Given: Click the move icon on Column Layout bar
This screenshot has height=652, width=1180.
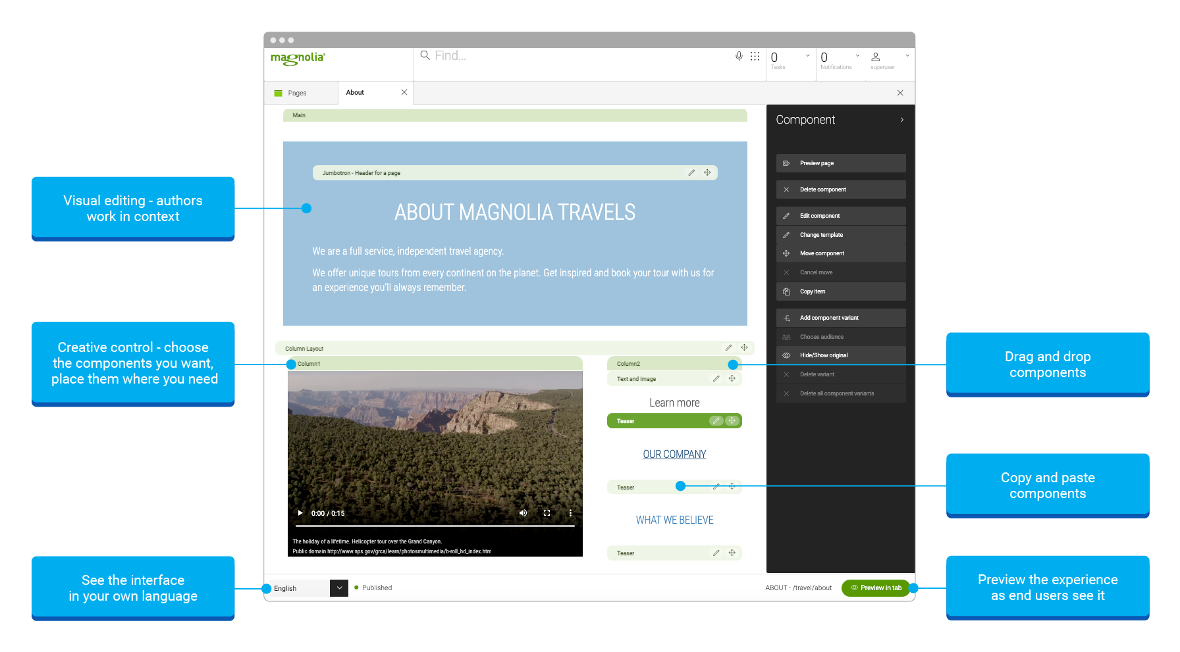Looking at the screenshot, I should point(744,348).
